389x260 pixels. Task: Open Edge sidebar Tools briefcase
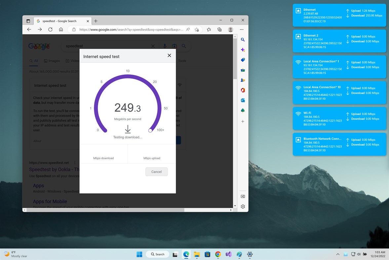click(243, 70)
